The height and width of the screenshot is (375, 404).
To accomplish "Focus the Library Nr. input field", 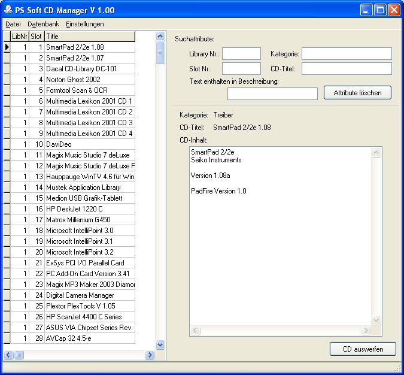I will [241, 54].
